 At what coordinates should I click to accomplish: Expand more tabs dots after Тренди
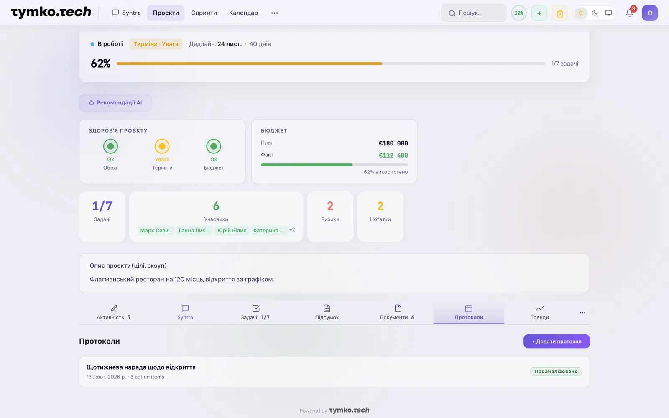(x=582, y=313)
